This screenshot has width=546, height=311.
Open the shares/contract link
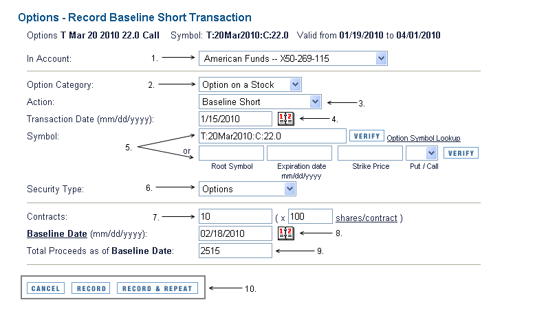(x=367, y=218)
